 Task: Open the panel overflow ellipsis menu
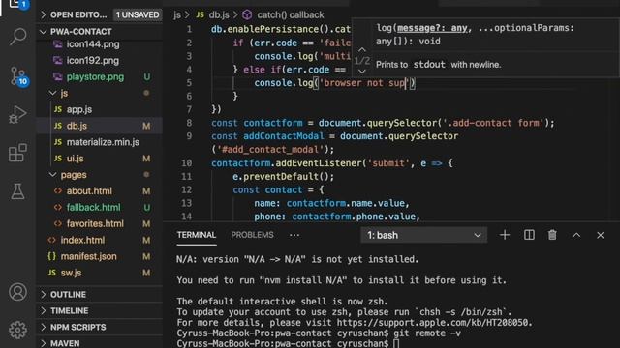point(294,235)
